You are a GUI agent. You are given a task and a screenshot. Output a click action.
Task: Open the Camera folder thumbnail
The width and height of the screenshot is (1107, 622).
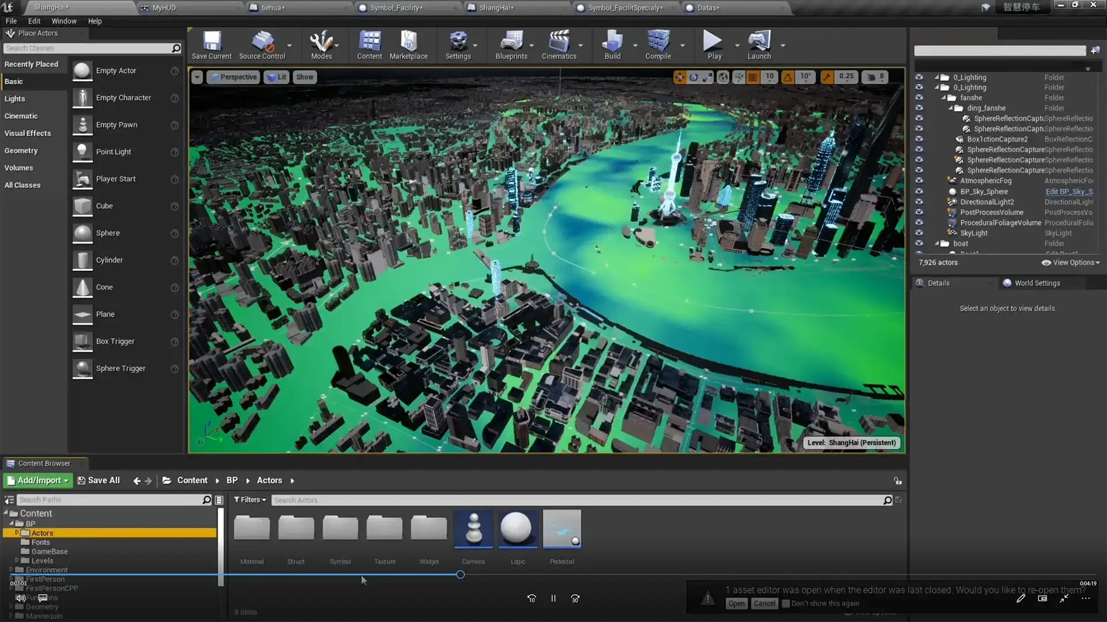tap(473, 528)
